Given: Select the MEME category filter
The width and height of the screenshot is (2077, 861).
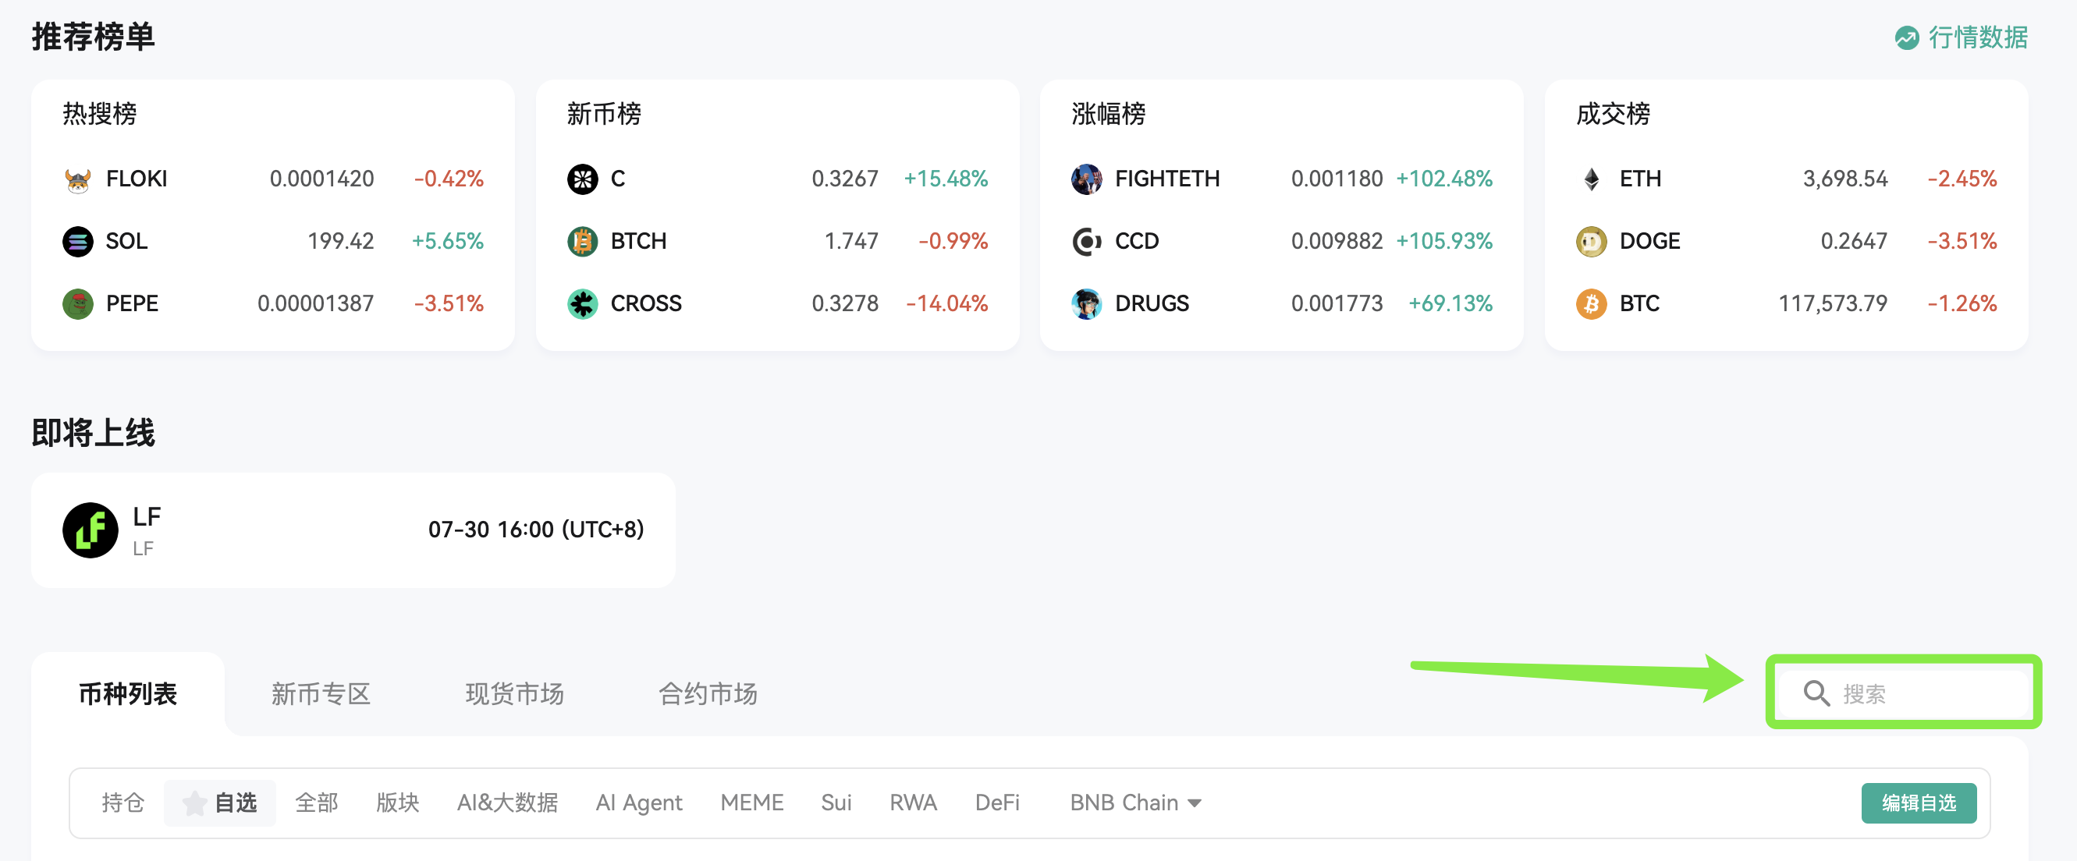Looking at the screenshot, I should click(751, 803).
